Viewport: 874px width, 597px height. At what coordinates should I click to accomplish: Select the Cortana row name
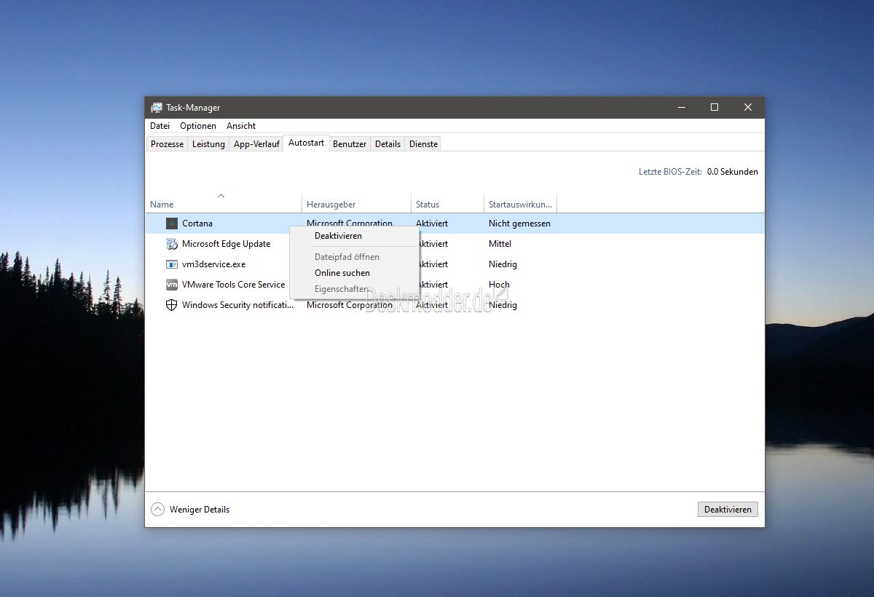coord(197,224)
